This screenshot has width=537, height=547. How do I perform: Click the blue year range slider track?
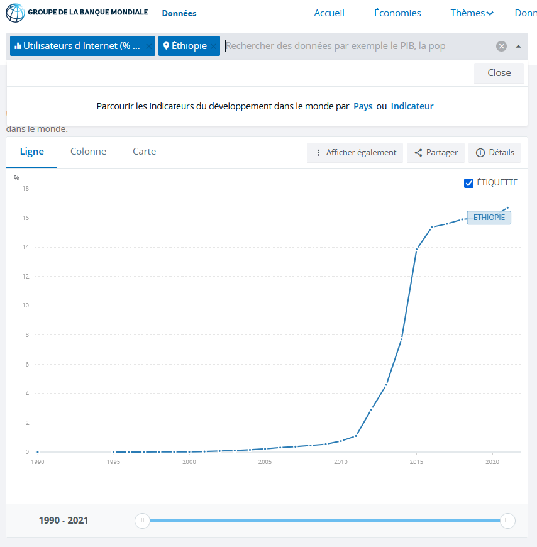coord(324,521)
